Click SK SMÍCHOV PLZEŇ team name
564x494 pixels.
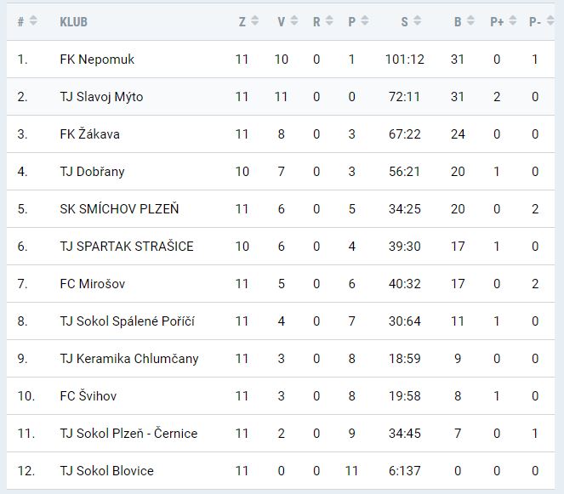click(119, 209)
